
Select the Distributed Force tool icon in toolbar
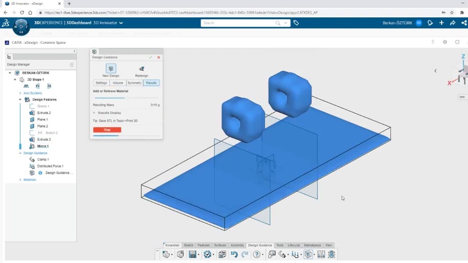pos(295,254)
